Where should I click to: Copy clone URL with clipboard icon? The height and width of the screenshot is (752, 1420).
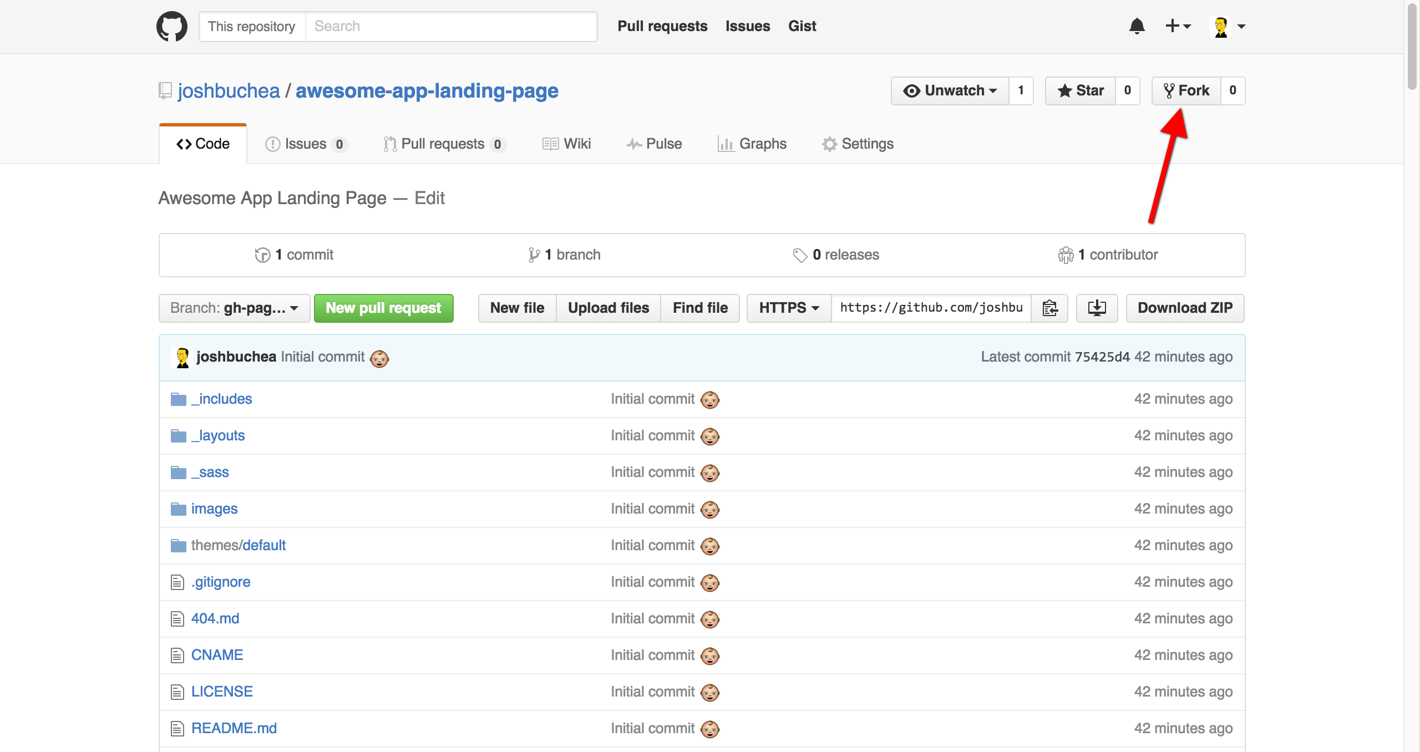pos(1049,308)
